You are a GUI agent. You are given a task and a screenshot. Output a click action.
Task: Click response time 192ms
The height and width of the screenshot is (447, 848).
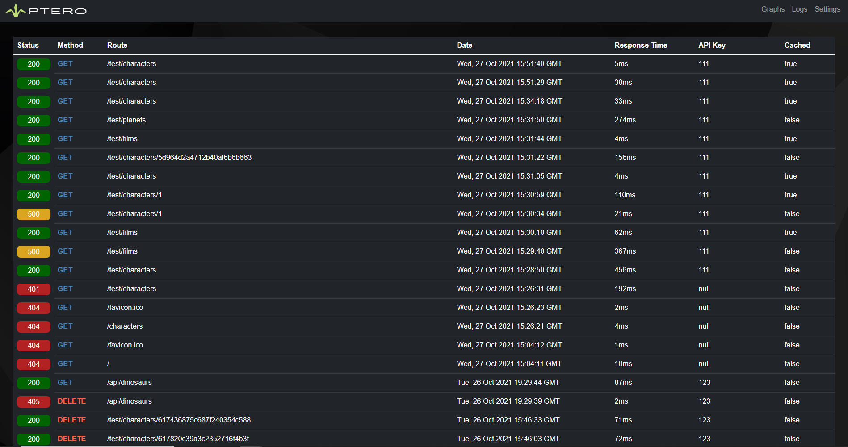[x=625, y=288]
